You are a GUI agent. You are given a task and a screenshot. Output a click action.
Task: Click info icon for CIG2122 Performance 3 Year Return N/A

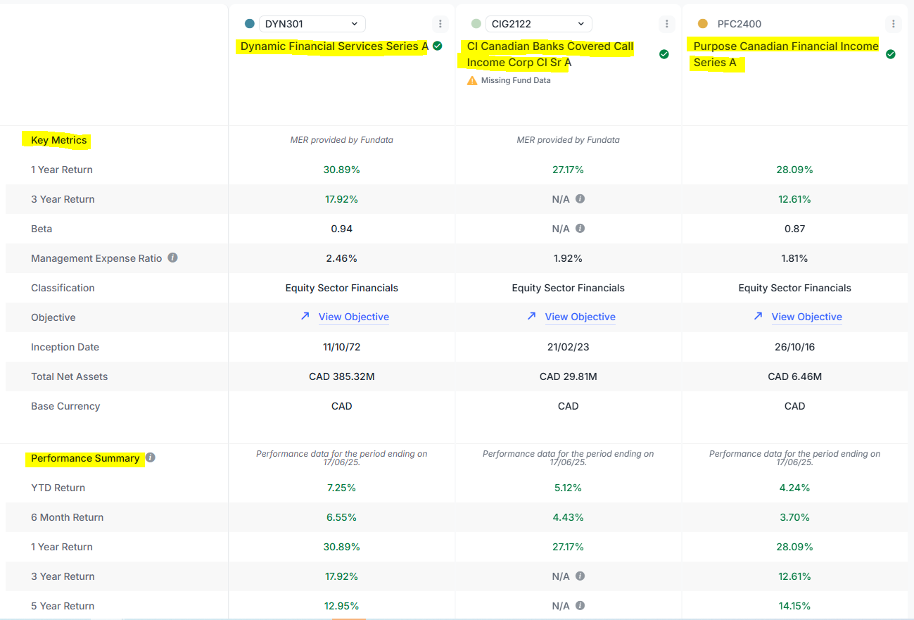point(580,576)
